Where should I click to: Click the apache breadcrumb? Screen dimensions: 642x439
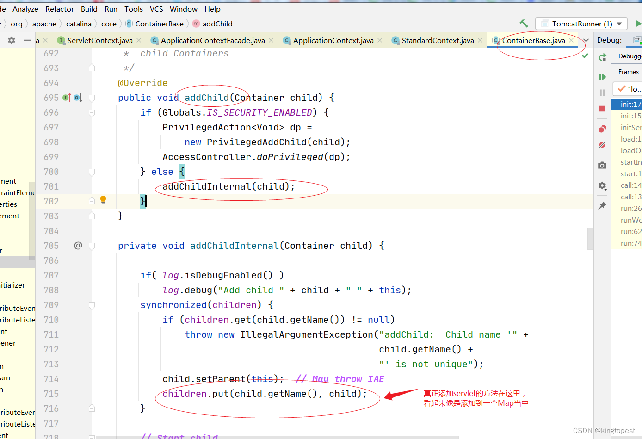pyautogui.click(x=44, y=24)
